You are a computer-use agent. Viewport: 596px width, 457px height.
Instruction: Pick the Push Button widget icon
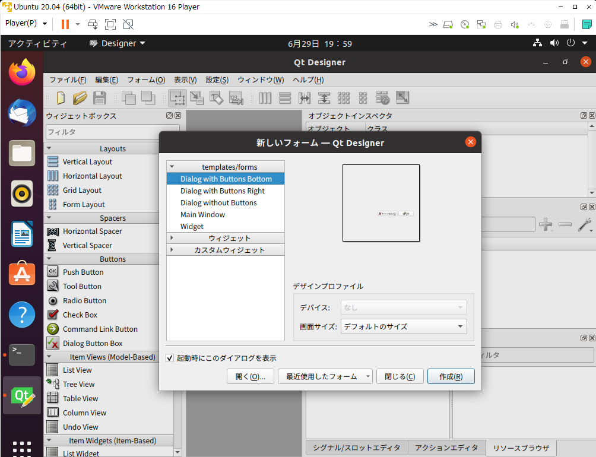pyautogui.click(x=53, y=272)
